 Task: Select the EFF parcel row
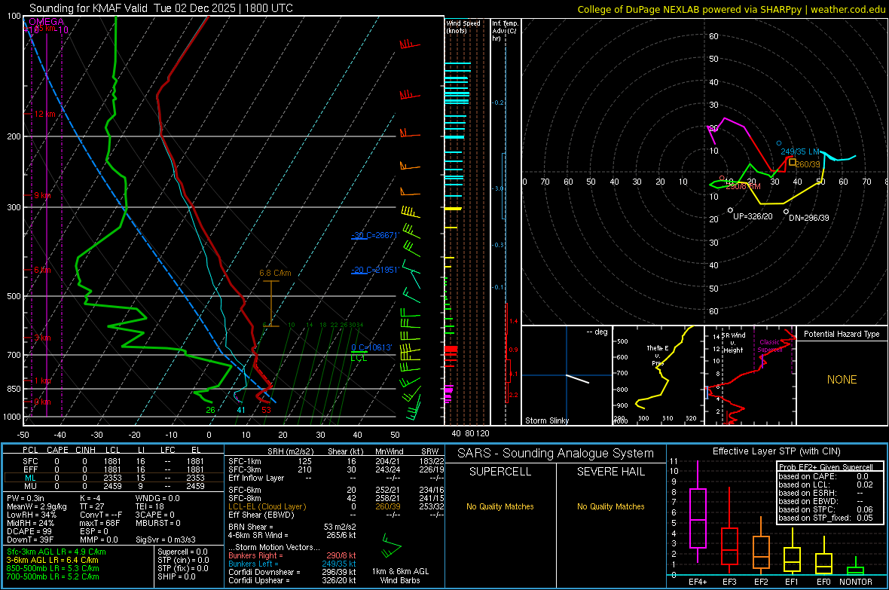tap(114, 469)
